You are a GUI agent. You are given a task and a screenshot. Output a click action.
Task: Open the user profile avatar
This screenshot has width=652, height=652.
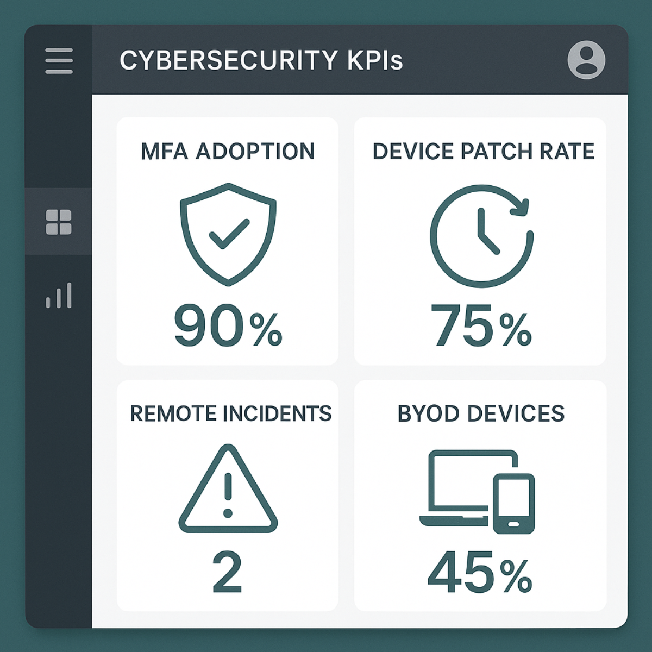(x=586, y=60)
